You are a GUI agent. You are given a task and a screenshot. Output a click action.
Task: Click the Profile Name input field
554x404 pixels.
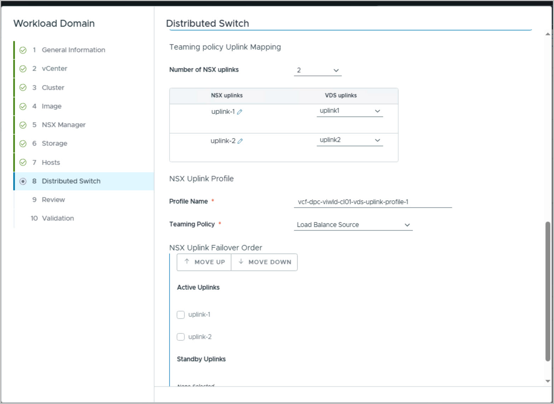coord(373,202)
